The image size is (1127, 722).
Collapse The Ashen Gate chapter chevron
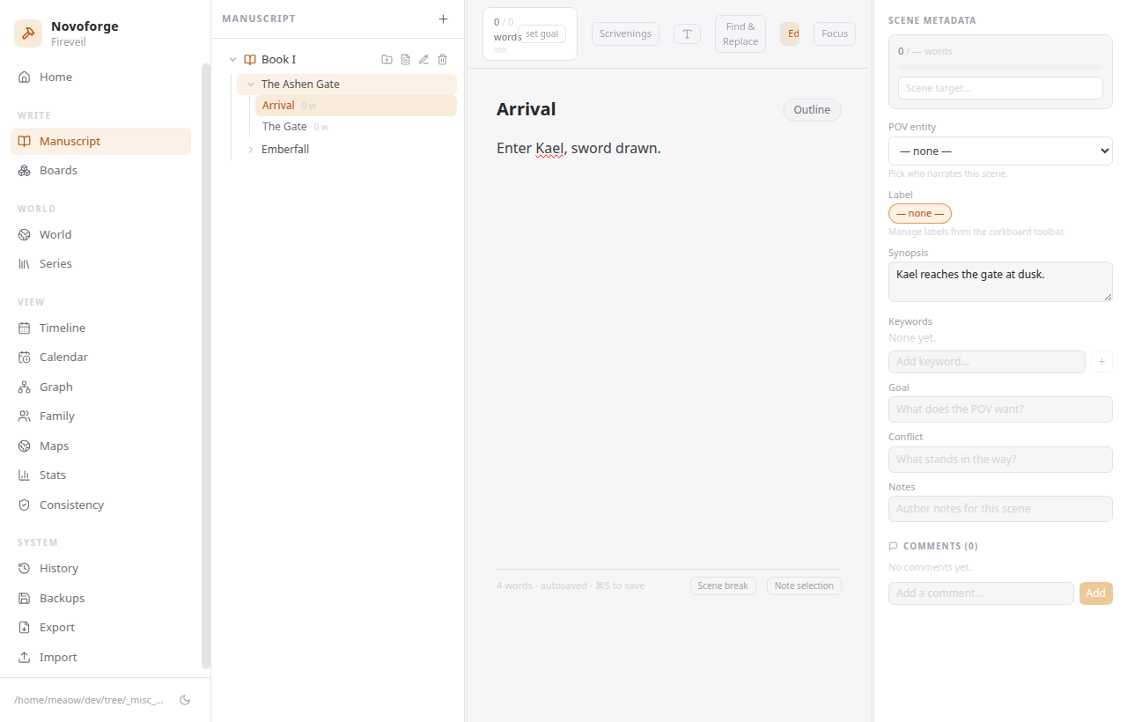point(251,85)
